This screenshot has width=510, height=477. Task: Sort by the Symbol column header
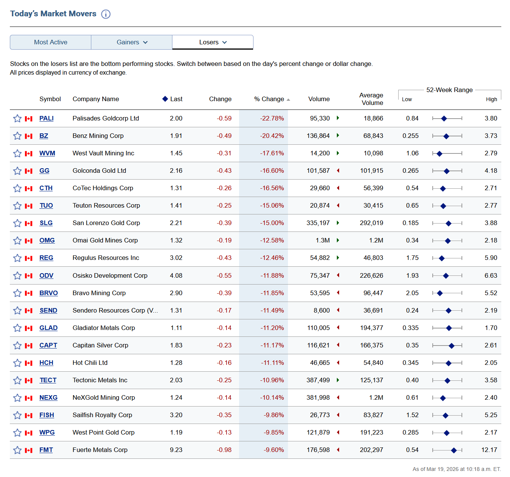coord(50,99)
